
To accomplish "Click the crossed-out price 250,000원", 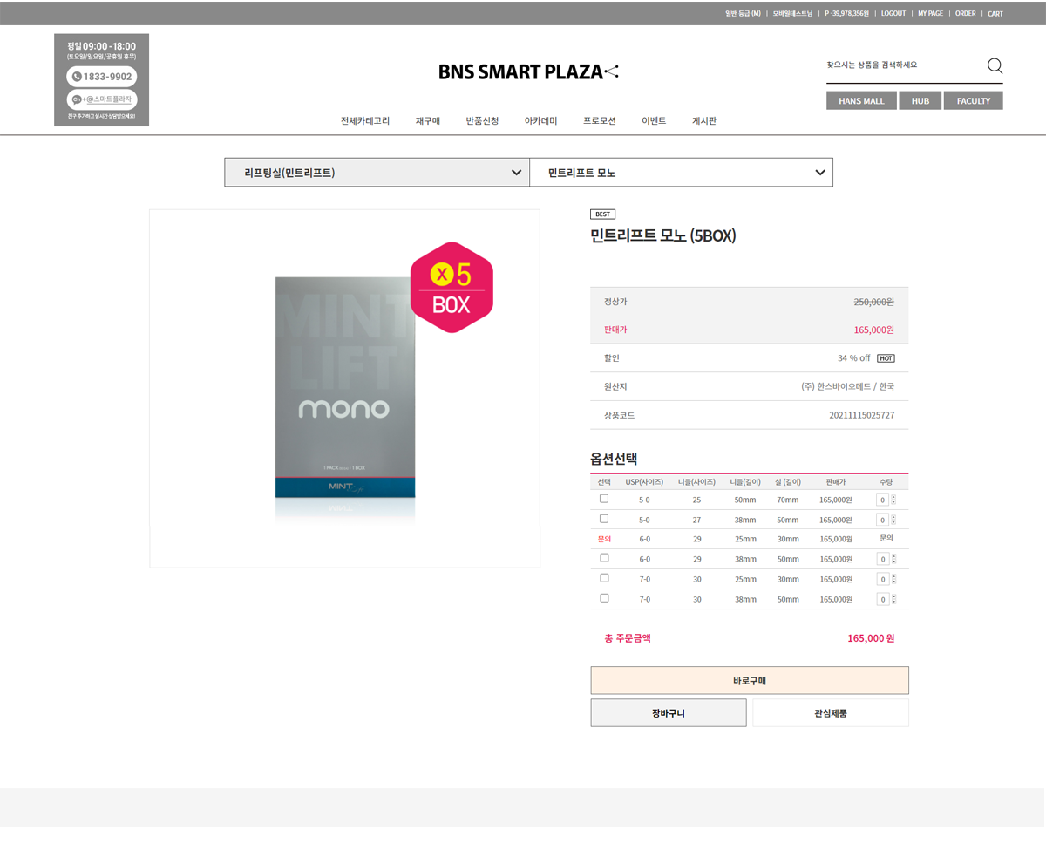I will [x=874, y=302].
